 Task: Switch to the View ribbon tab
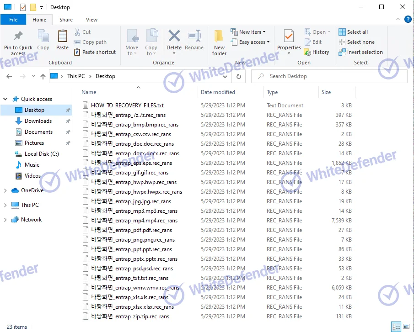tap(91, 20)
